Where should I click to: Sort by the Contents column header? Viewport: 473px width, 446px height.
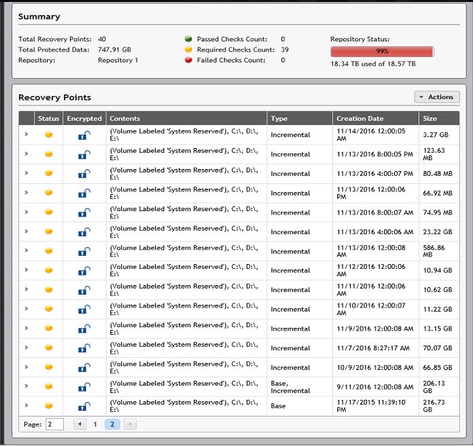click(186, 118)
